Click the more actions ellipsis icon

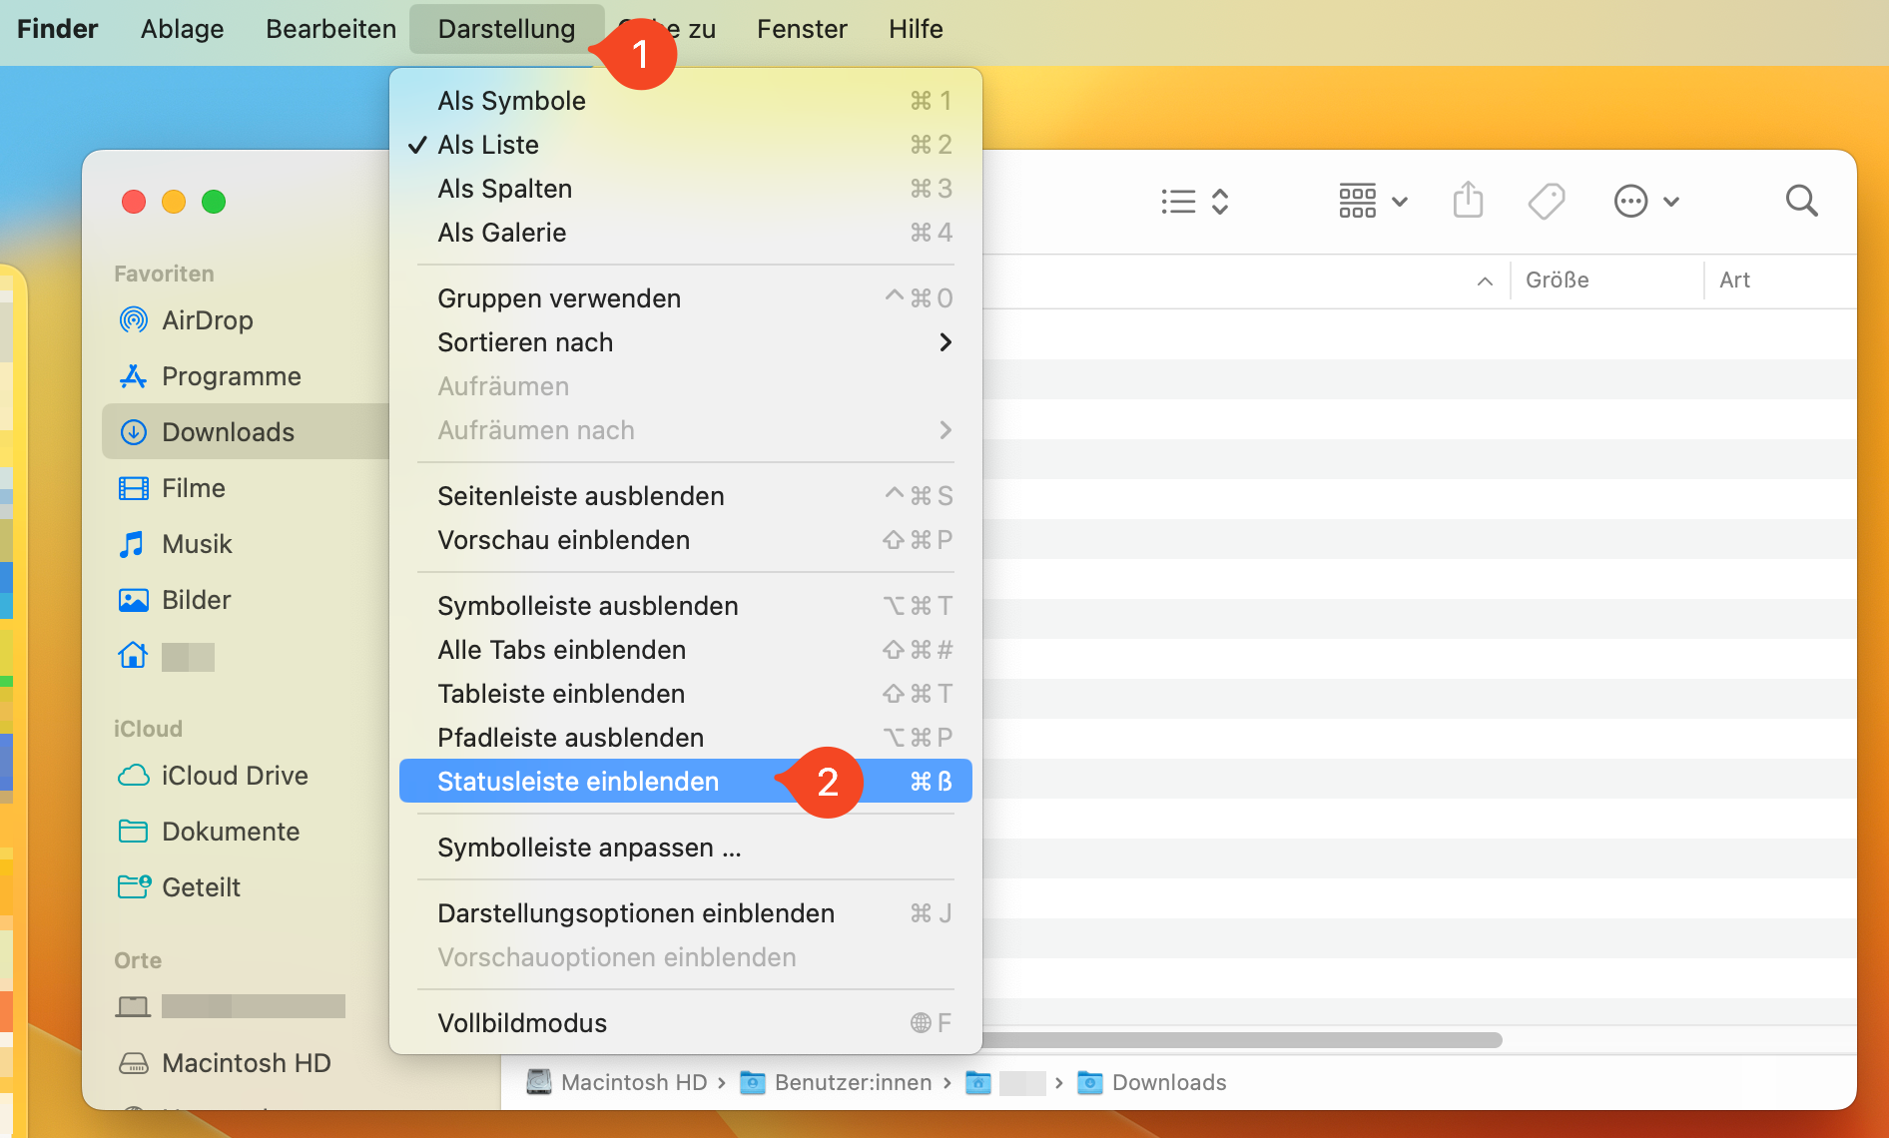(x=1630, y=202)
